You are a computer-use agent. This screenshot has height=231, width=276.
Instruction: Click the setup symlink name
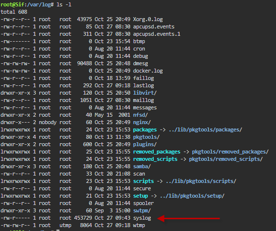pos(140,196)
